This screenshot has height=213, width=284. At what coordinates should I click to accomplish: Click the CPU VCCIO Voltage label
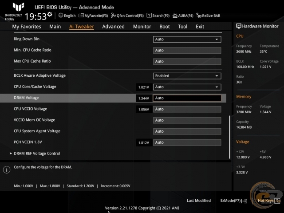pos(31,109)
